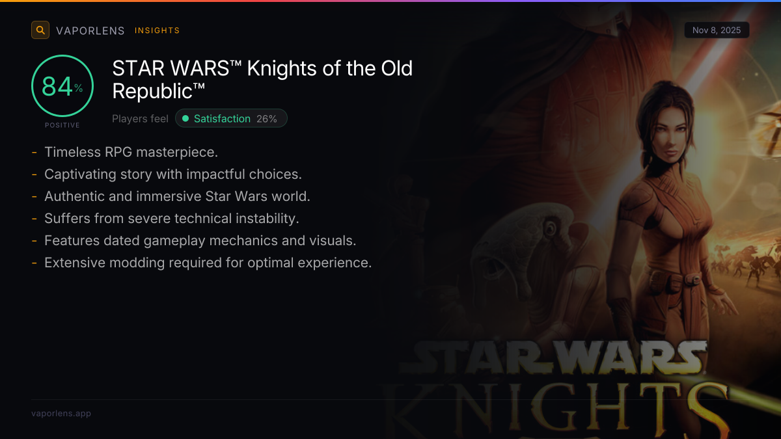Select the "Suffers from severe technical instability" insight
Screen dimensions: 781x439
[x=171, y=219]
